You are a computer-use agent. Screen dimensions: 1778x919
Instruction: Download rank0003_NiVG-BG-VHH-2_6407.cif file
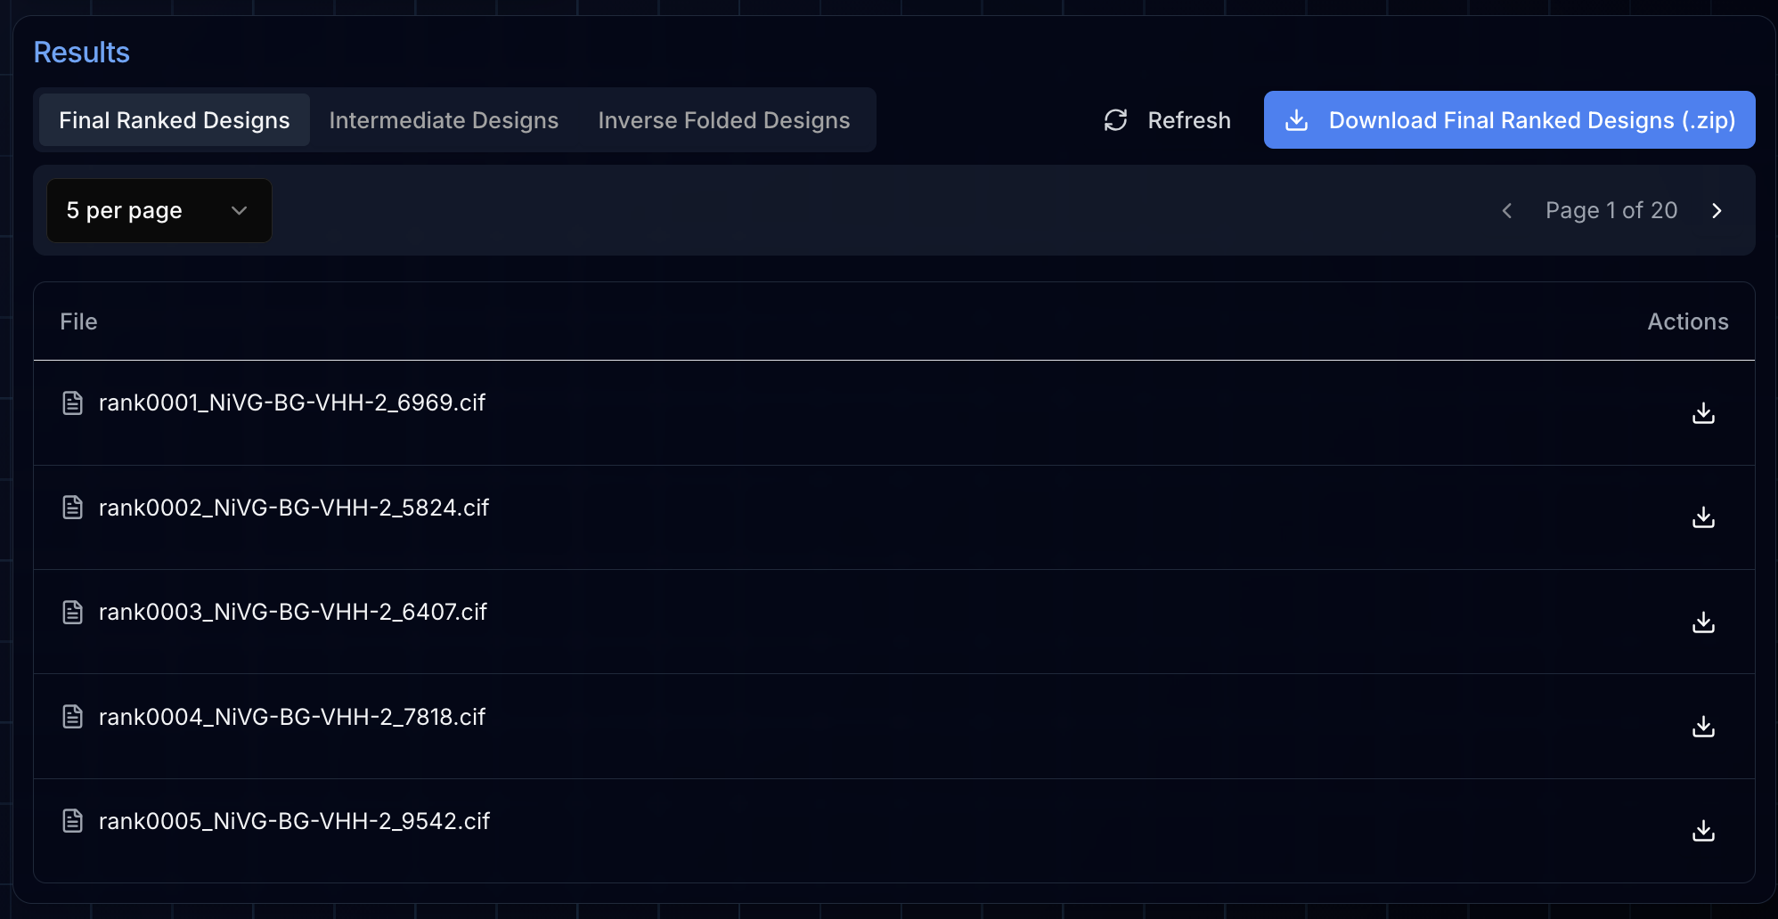coord(1702,622)
